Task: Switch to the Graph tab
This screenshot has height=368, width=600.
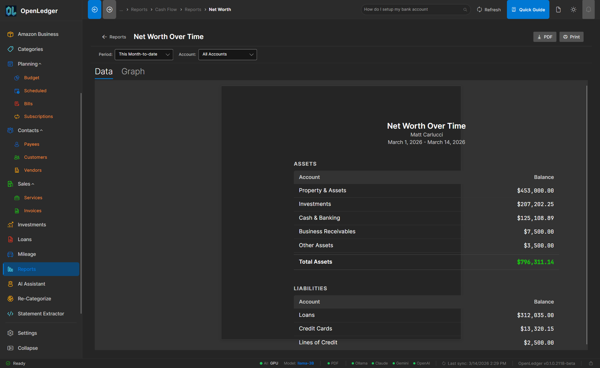Action: click(x=133, y=71)
